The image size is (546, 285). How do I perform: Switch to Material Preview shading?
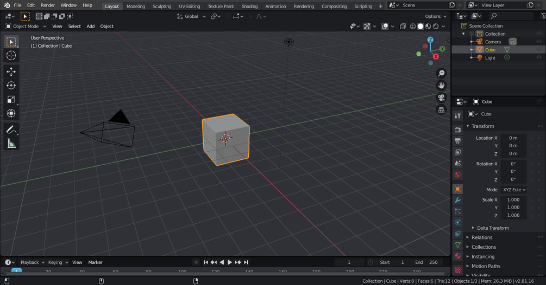pyautogui.click(x=428, y=27)
